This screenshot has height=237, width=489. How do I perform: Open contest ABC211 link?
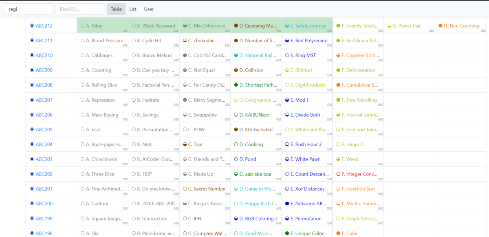click(44, 41)
